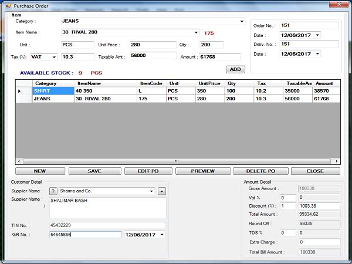This screenshot has height=264, width=352.
Task: Click the Extra Charge field
Action: (x=319, y=242)
